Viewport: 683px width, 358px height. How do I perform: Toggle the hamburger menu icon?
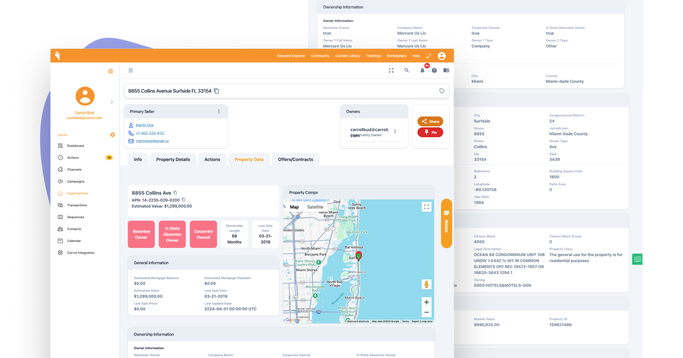pos(131,70)
